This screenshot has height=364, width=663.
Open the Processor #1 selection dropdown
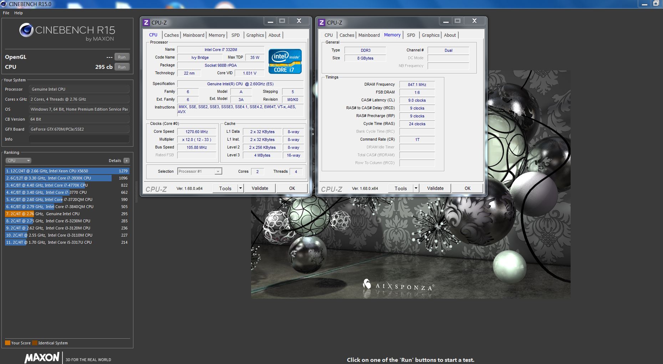point(200,171)
